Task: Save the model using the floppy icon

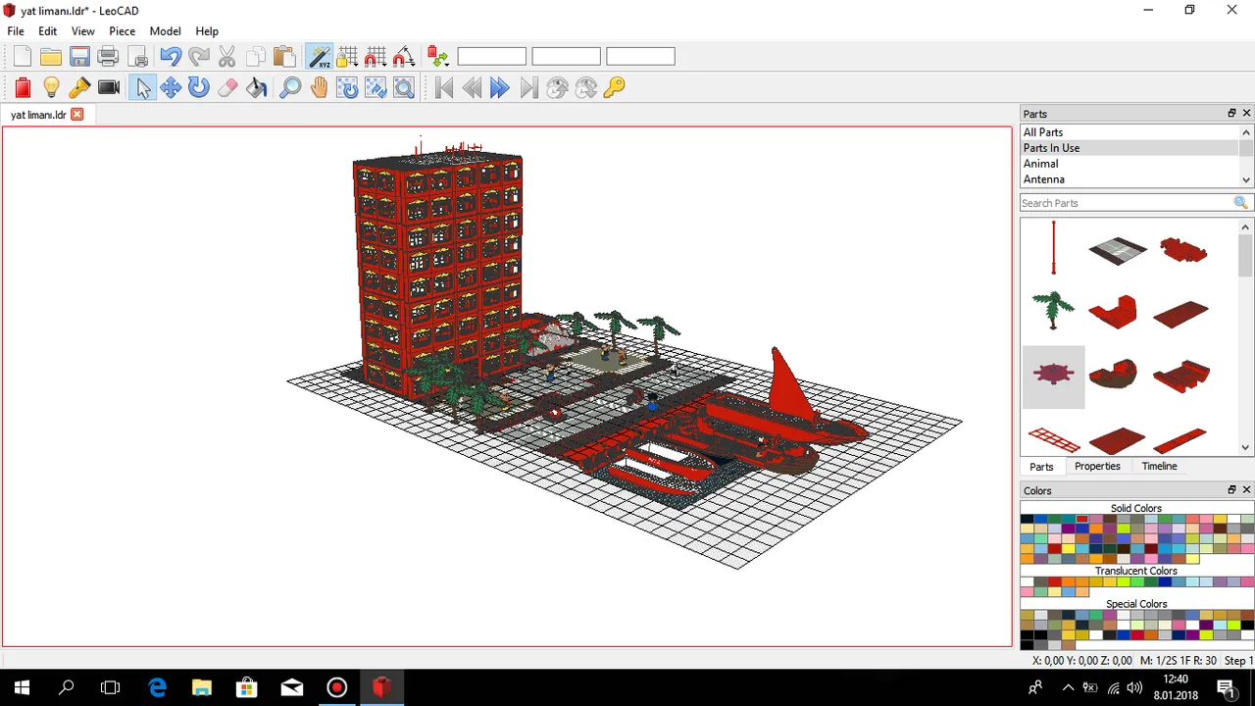Action: pos(79,57)
